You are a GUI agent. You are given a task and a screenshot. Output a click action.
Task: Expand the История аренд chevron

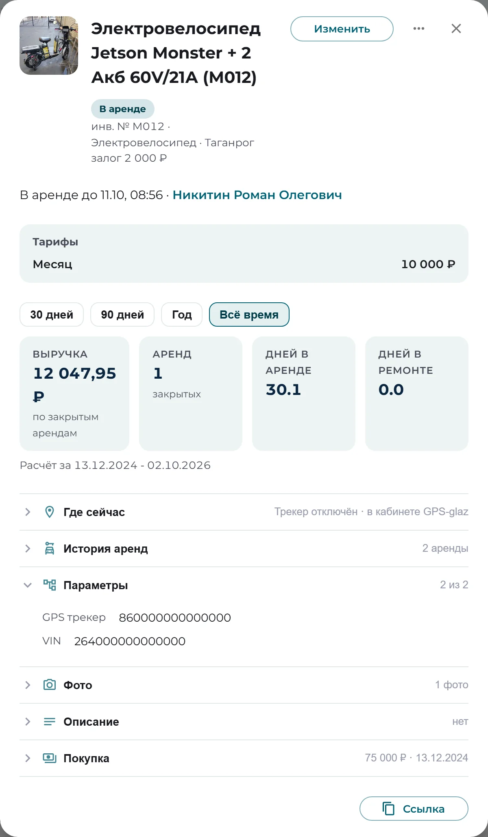[28, 549]
